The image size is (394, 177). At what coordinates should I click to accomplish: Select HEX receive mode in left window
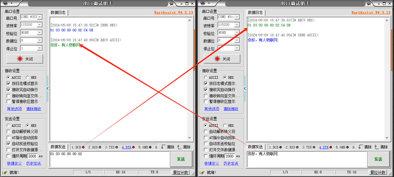coord(27,77)
